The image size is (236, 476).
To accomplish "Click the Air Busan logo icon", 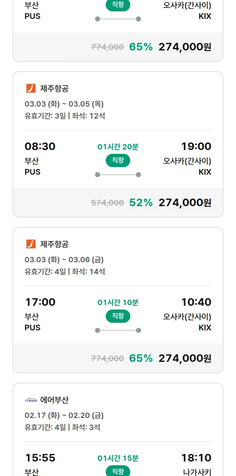I will coord(31,400).
